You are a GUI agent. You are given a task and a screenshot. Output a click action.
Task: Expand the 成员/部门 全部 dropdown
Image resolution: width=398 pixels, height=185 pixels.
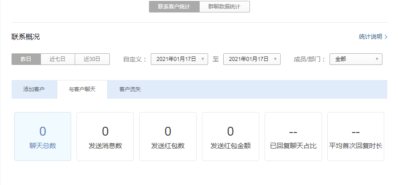[356, 59]
